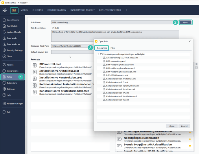Select BIM-validering Konstruktion.xml
Screen dimensions: 199x154
point(121,72)
